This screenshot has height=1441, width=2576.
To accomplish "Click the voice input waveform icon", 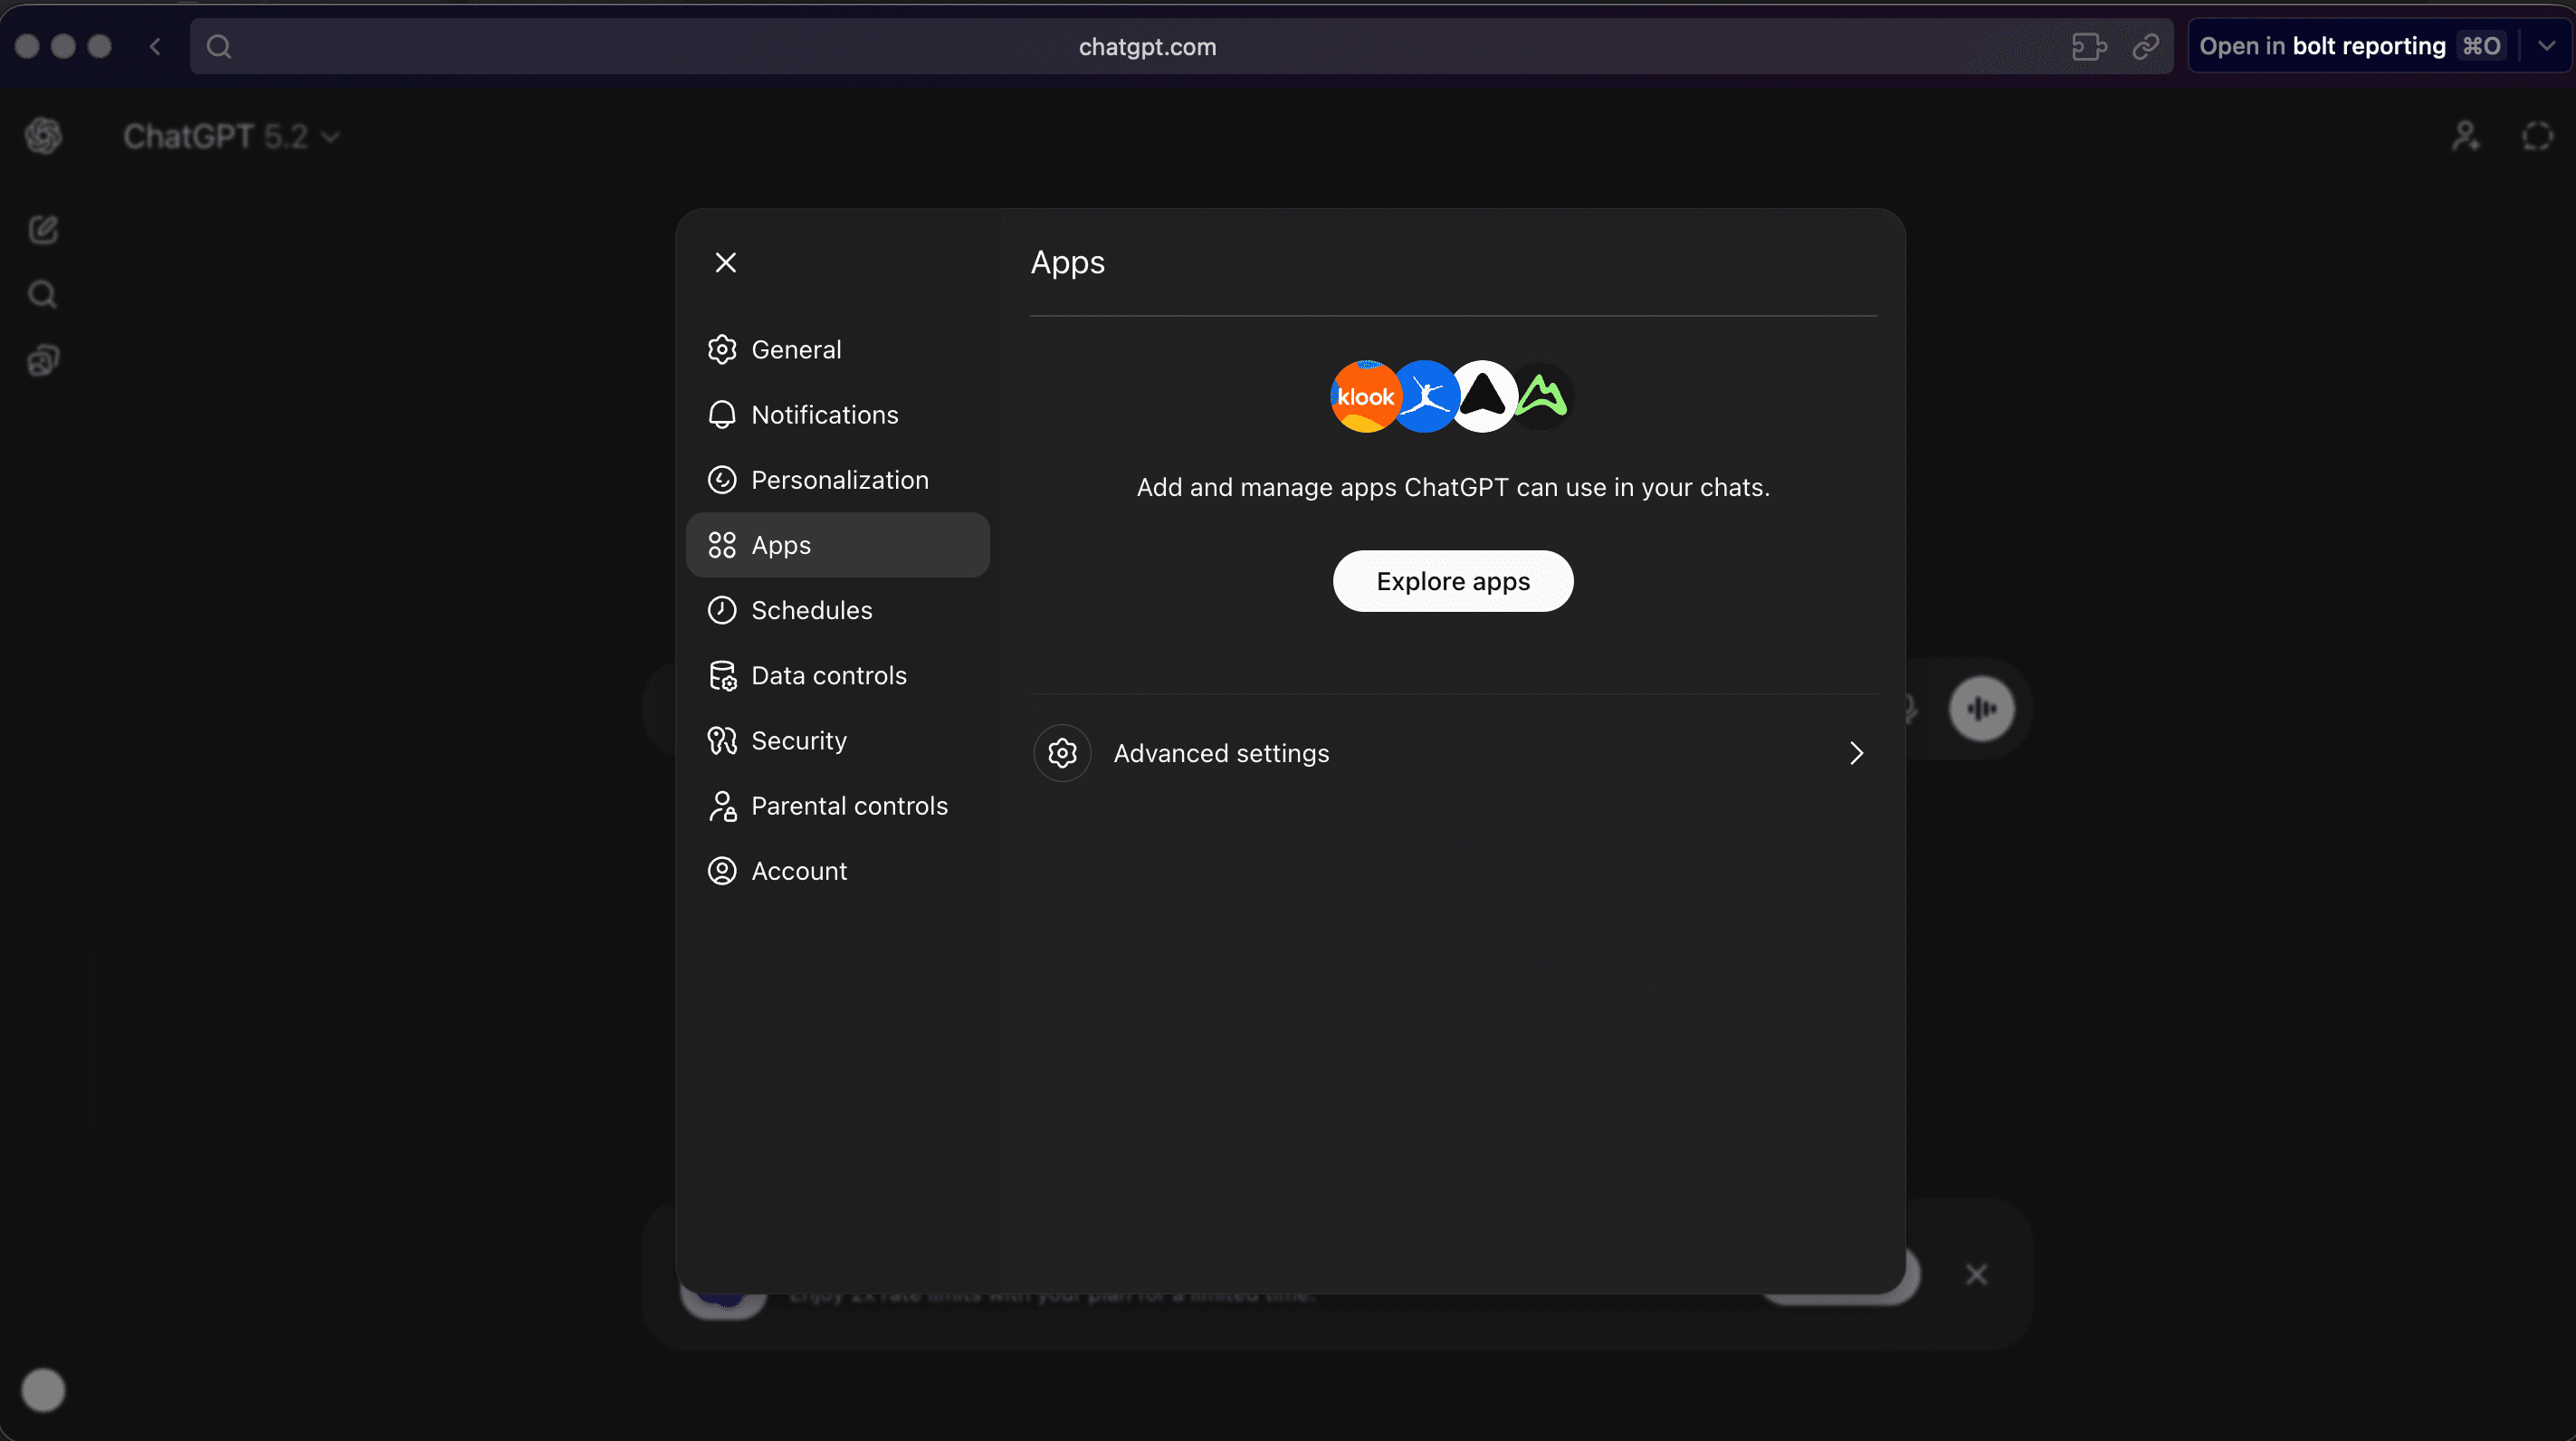I will click(1981, 708).
